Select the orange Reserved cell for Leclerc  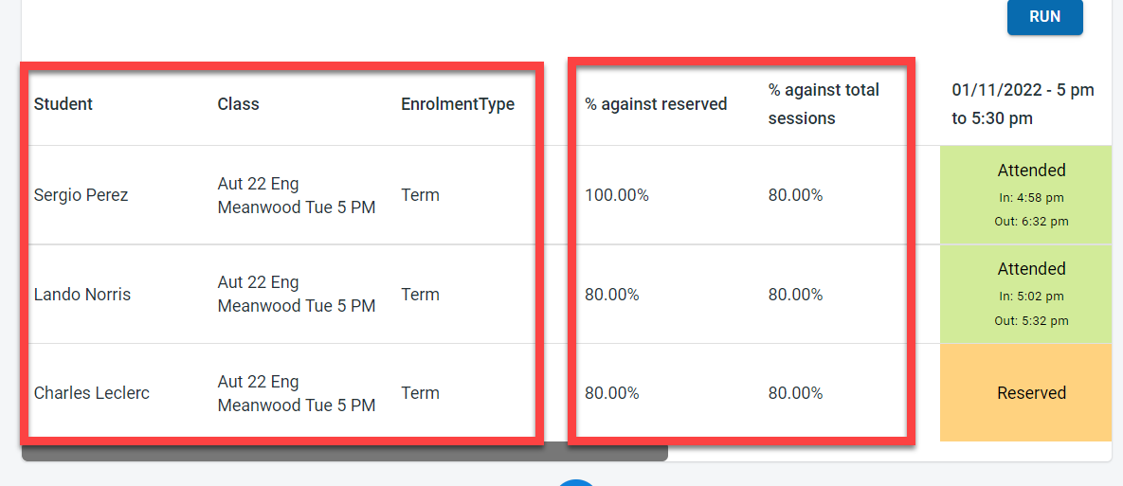1025,393
